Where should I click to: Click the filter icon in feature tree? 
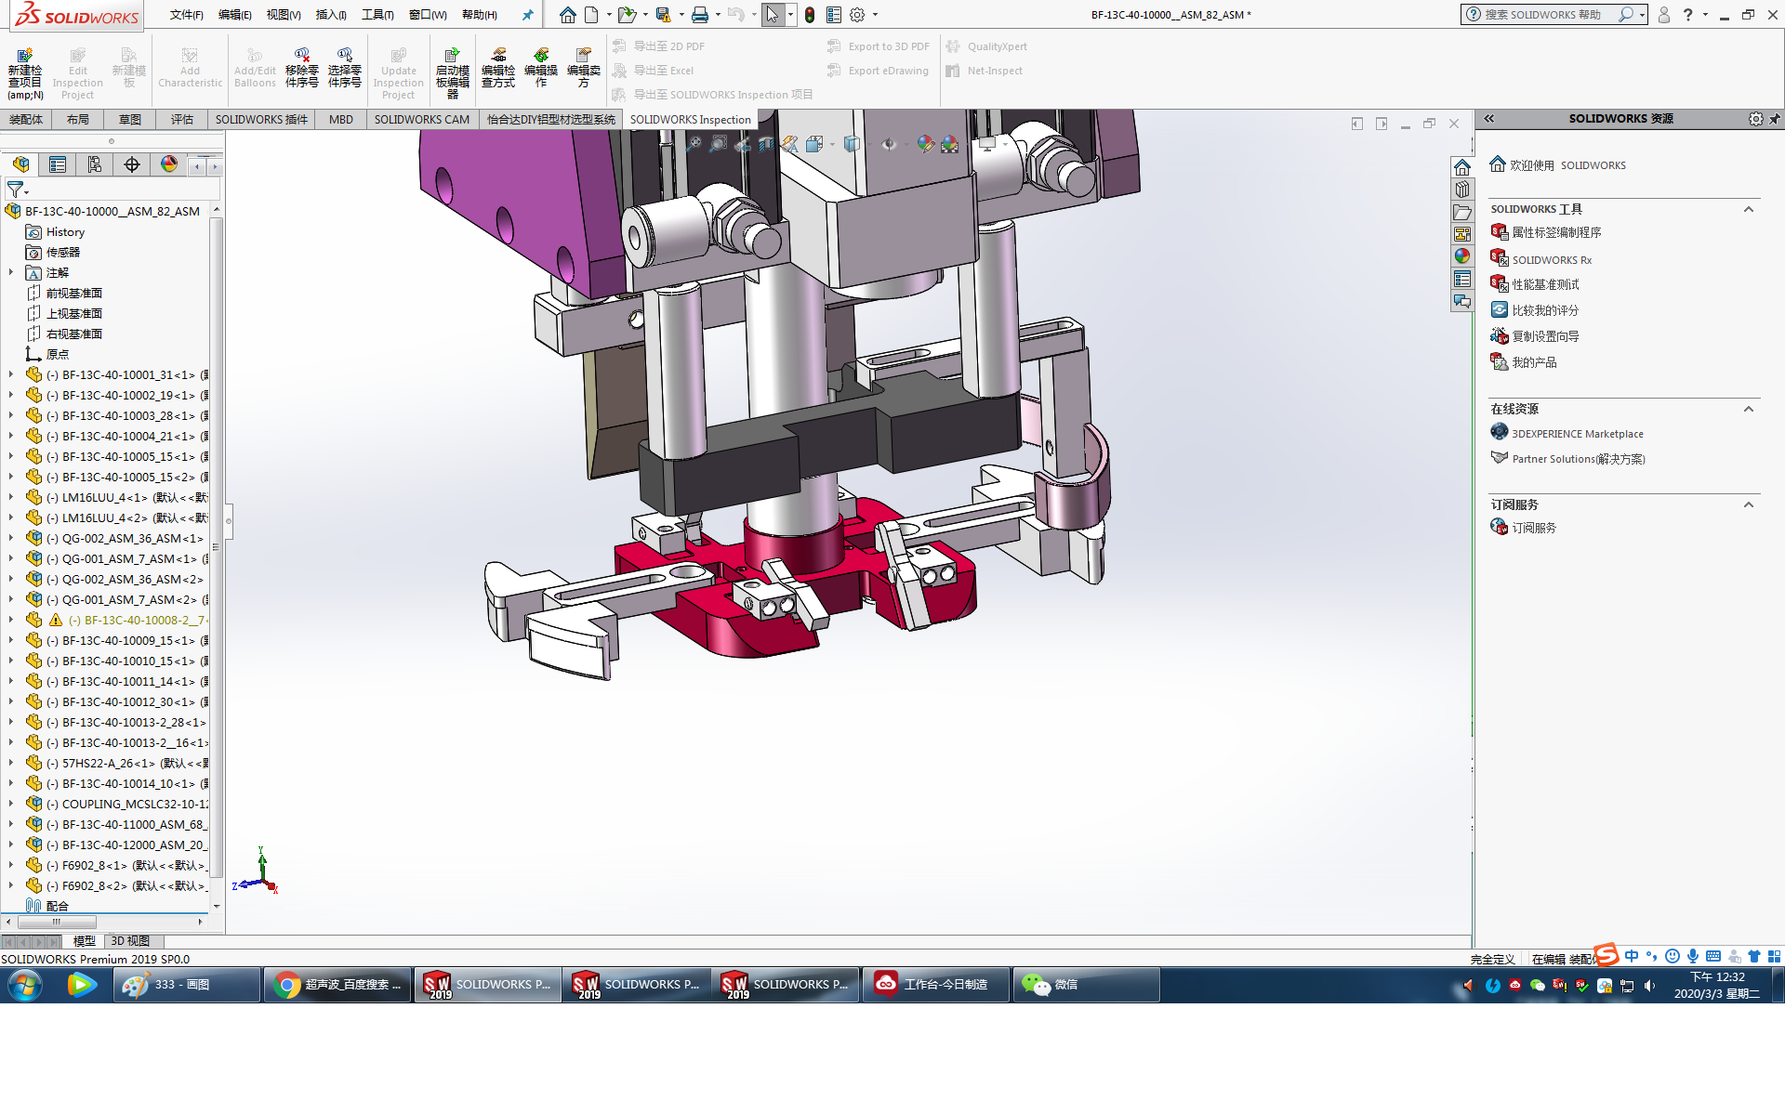click(x=16, y=190)
